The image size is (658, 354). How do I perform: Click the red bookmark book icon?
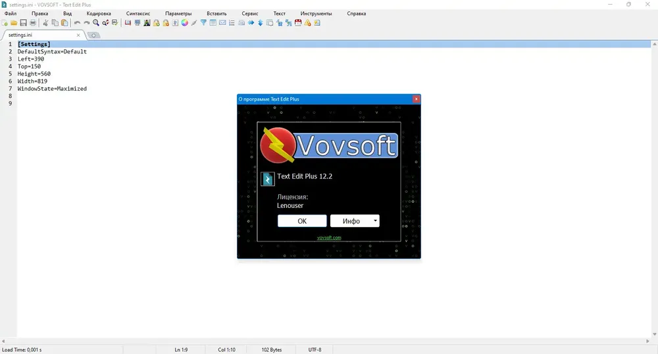click(x=128, y=22)
